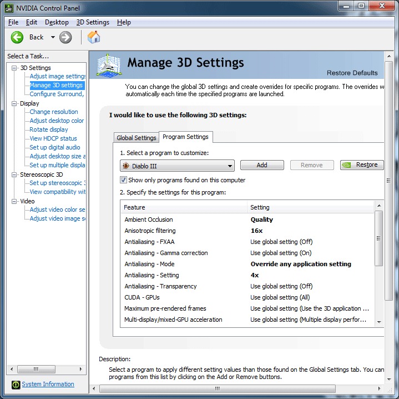Open Adjust desktop size task

[x=58, y=156]
